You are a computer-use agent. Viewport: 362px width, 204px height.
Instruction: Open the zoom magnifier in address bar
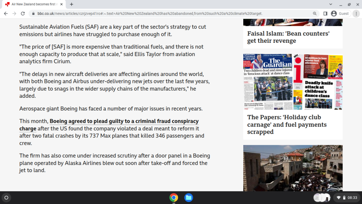pyautogui.click(x=315, y=14)
